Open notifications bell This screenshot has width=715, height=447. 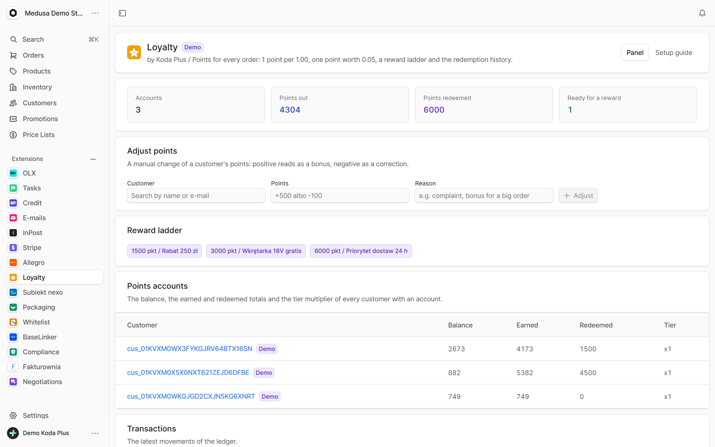[702, 13]
